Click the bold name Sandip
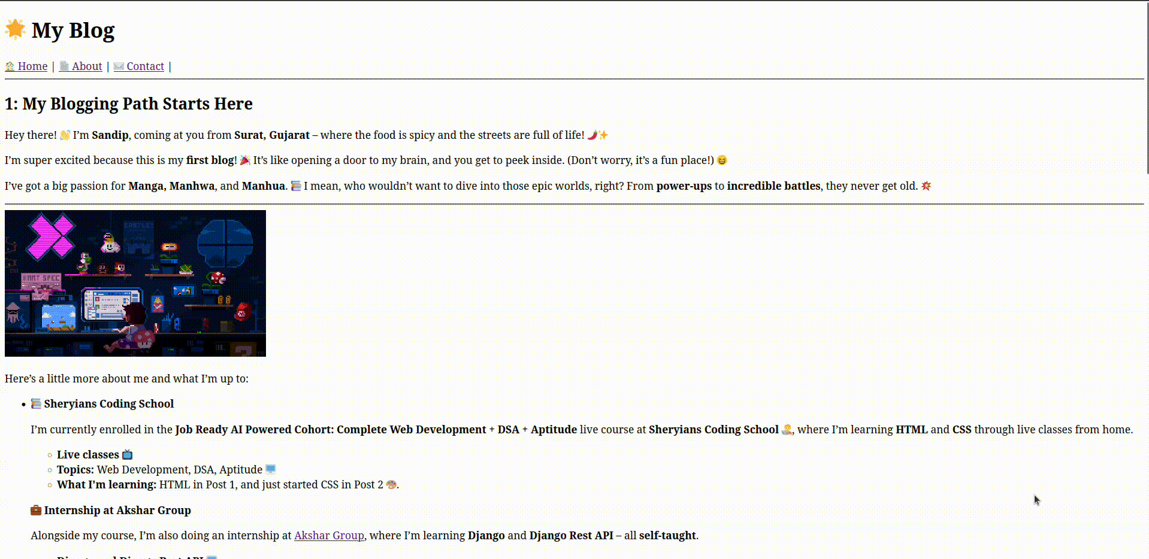Viewport: 1149px width, 559px height. (110, 135)
